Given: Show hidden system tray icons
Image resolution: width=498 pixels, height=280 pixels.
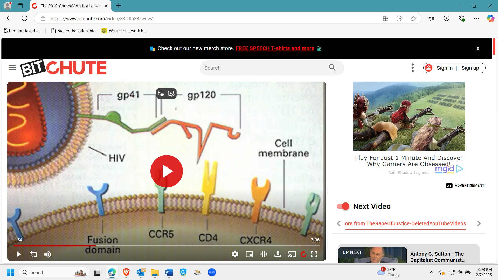Looking at the screenshot, I should [432, 272].
